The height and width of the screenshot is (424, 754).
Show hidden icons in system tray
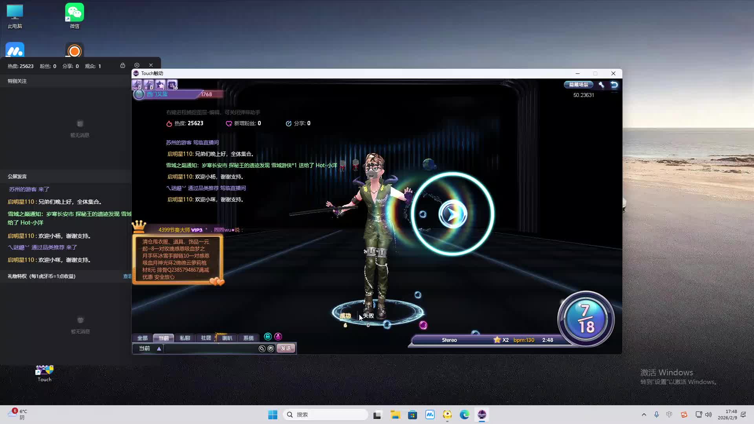point(644,415)
